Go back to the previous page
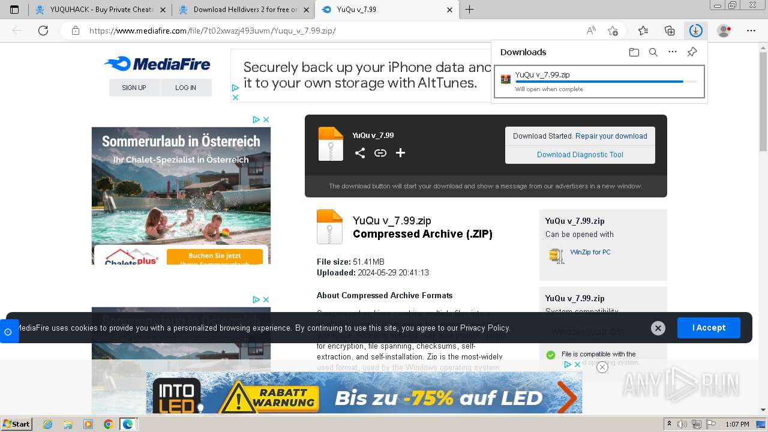This screenshot has width=768, height=432. tap(17, 31)
